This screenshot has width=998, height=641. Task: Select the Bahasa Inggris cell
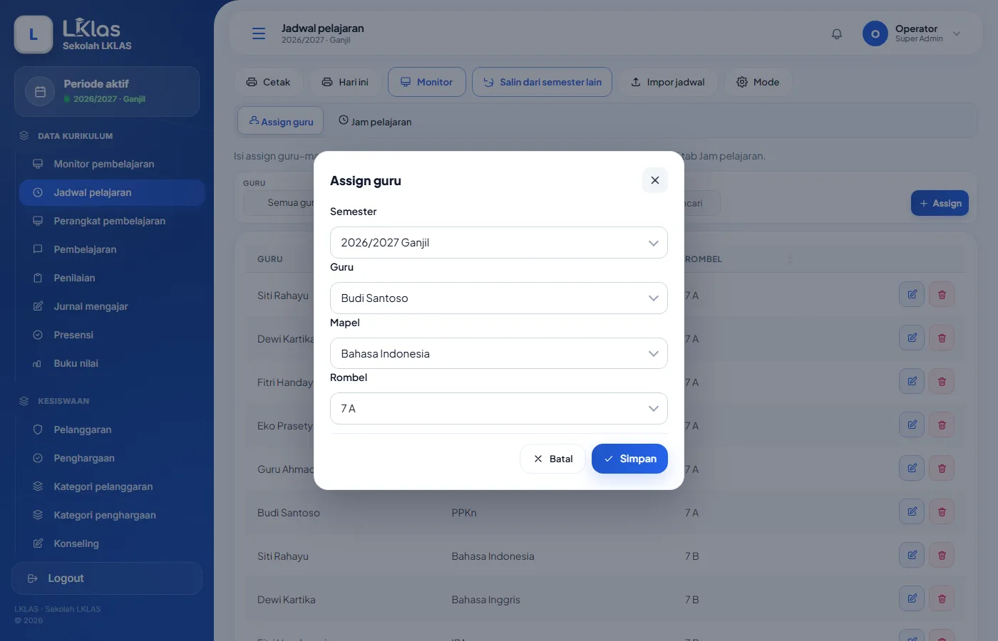coord(485,600)
